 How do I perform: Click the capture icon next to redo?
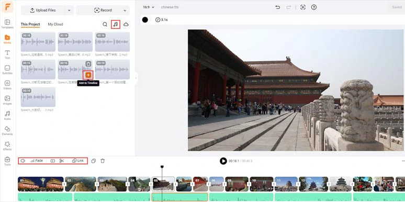[303, 7]
